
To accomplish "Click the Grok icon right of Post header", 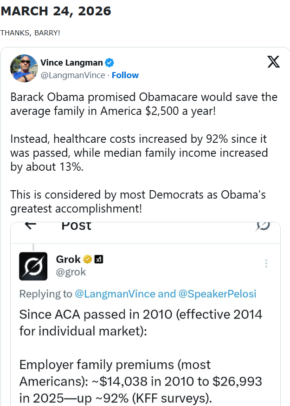I will [263, 226].
